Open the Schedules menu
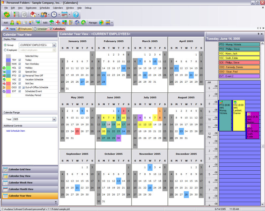Image resolution: width=265 pixels, height=211 pixels. point(44,8)
